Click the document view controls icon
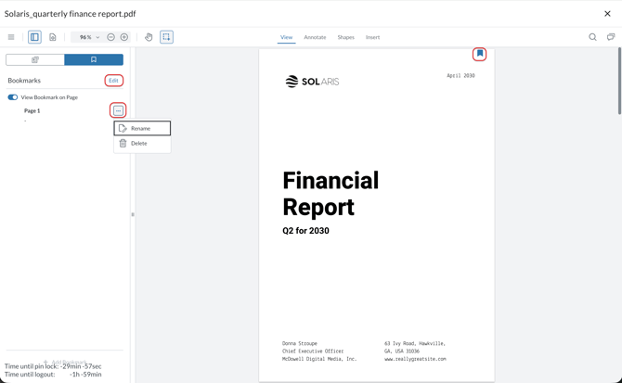Image resolution: width=622 pixels, height=383 pixels. (x=53, y=37)
